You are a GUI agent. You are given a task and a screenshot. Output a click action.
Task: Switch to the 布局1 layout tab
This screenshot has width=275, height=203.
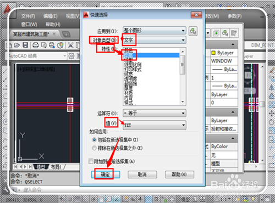(x=56, y=167)
